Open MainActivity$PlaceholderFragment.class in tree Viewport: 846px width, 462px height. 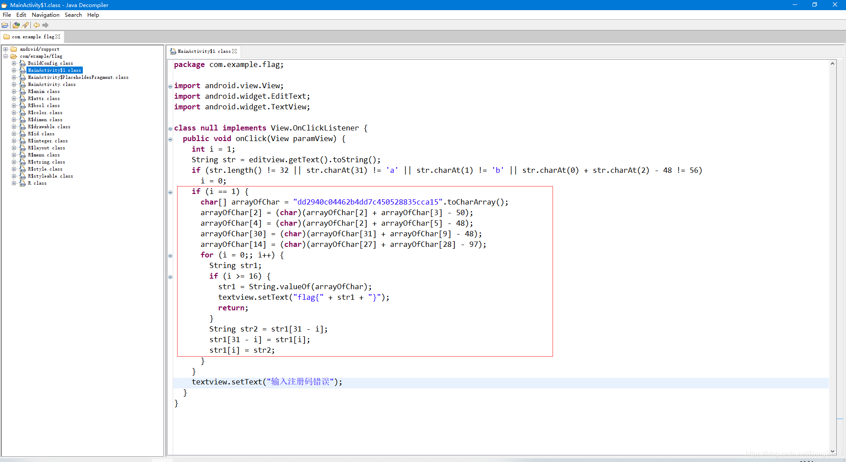click(x=78, y=77)
